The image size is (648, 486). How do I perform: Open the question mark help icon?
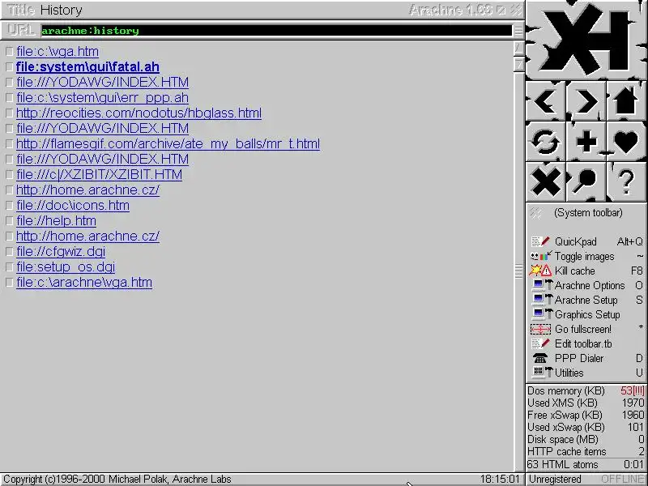[626, 181]
